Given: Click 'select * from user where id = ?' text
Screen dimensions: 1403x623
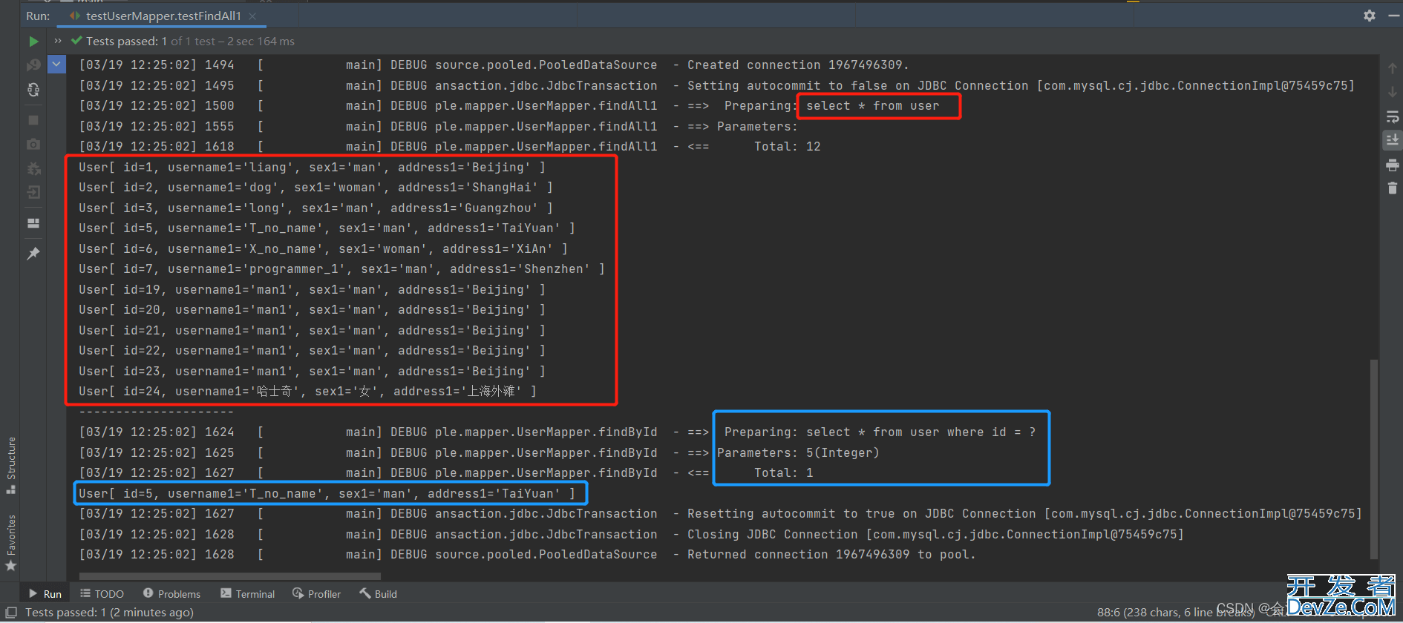Looking at the screenshot, I should click(x=920, y=432).
